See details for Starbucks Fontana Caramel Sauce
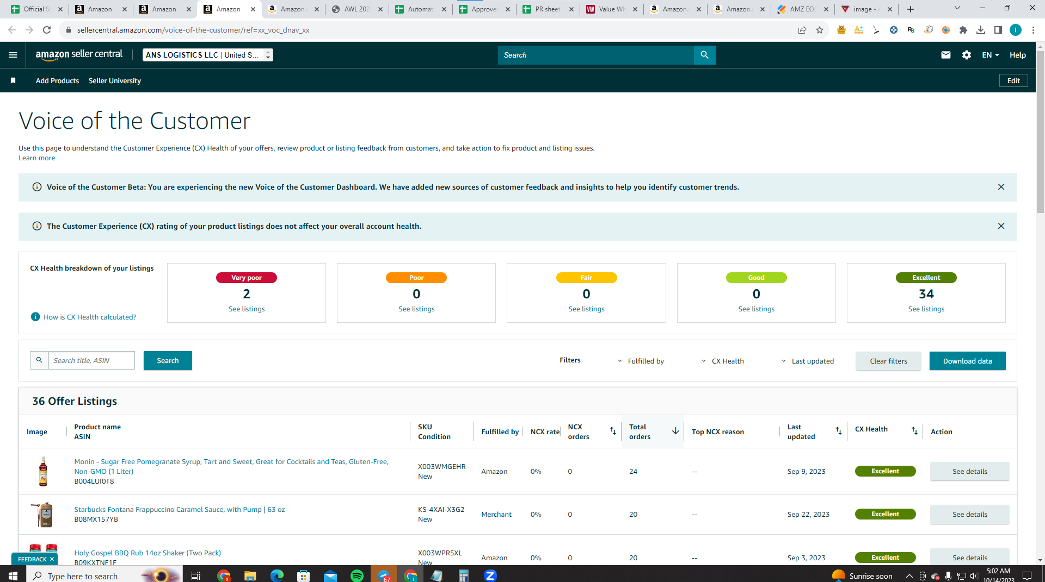 pos(969,514)
